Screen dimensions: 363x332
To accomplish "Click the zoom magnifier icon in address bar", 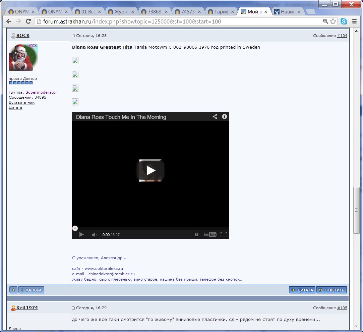I will pos(325,21).
